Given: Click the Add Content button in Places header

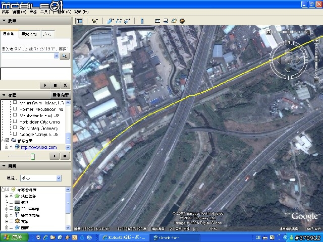Looking at the screenshot, I should tap(61, 95).
